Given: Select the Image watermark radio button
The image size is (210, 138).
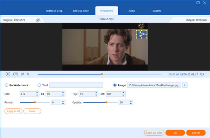Looking at the screenshot, I should pyautogui.click(x=115, y=85).
